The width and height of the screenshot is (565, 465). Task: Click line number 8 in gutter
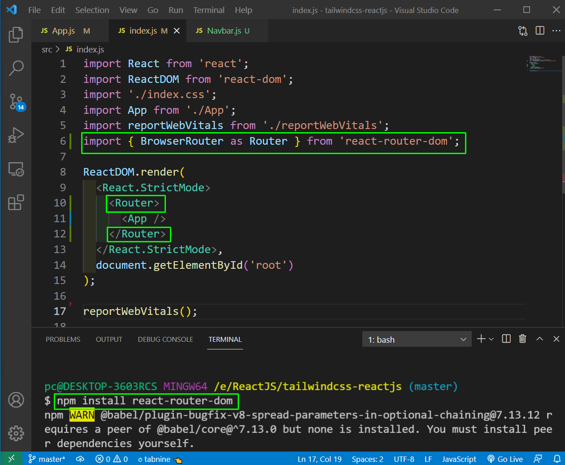pos(63,172)
